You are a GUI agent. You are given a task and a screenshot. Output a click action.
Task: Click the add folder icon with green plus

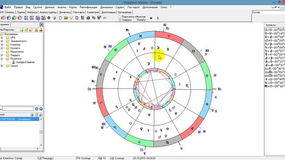pyautogui.click(x=22, y=30)
